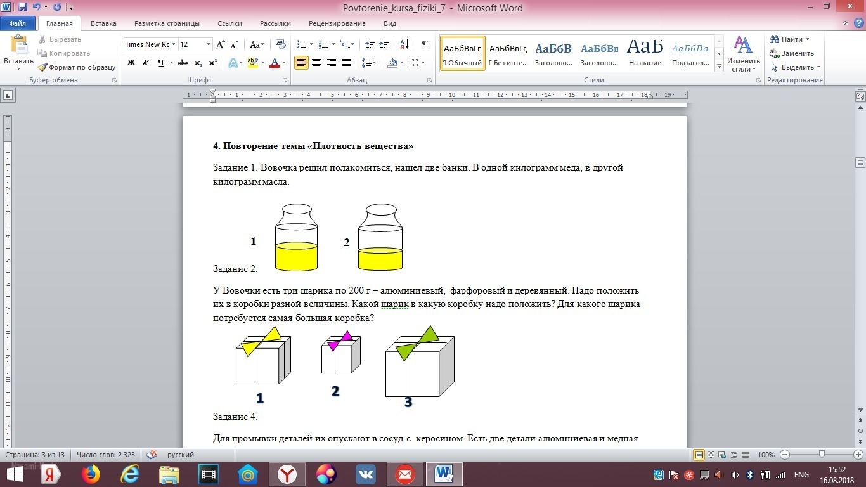Image resolution: width=866 pixels, height=487 pixels.
Task: Click the word count Число слов: 2 323
Action: [x=105, y=455]
